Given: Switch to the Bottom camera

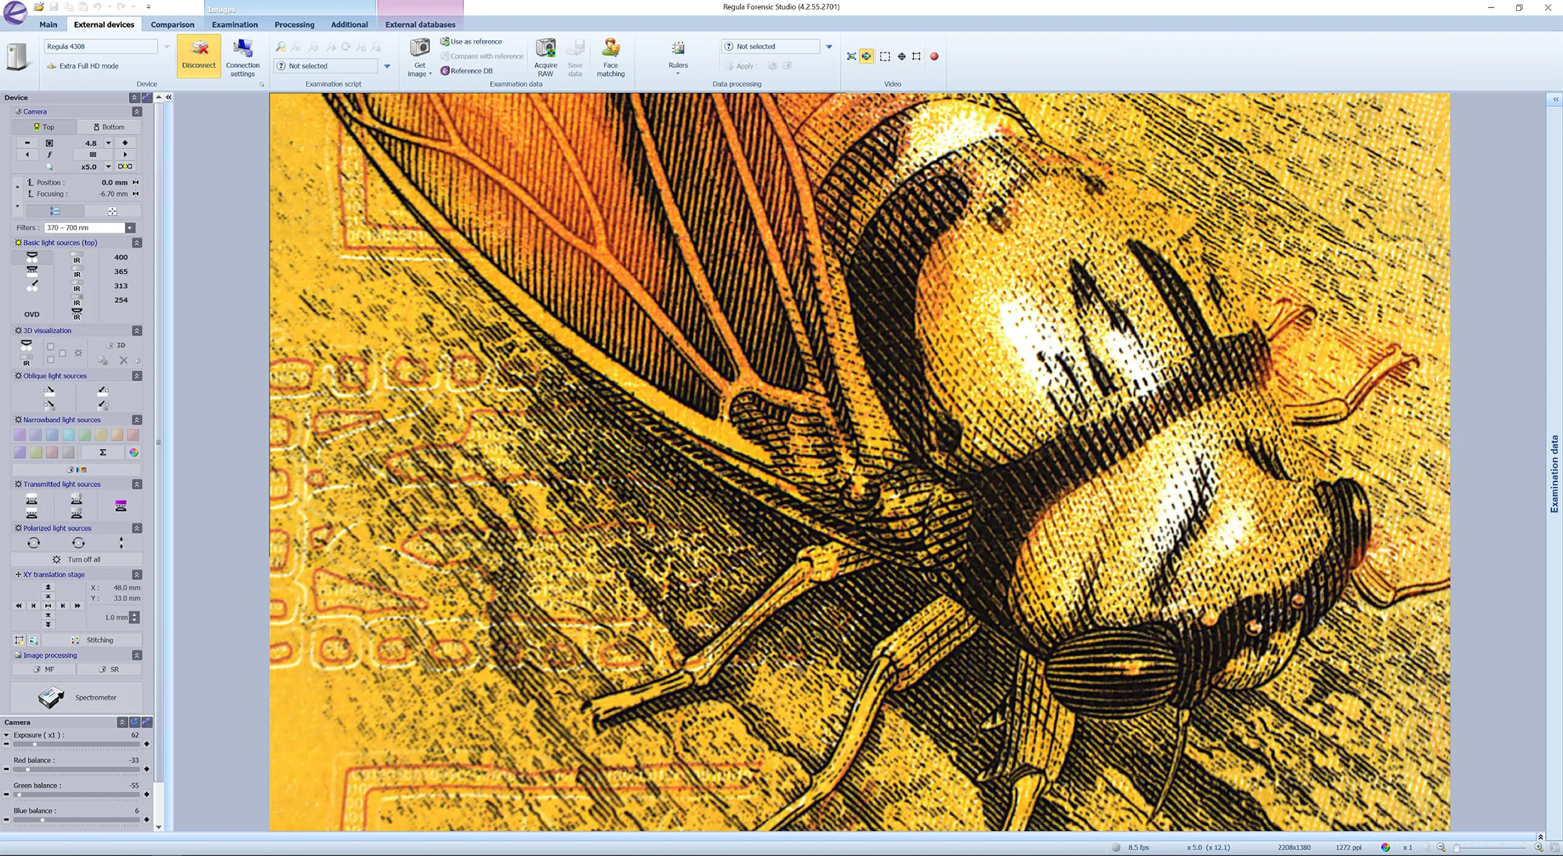Looking at the screenshot, I should (x=108, y=126).
